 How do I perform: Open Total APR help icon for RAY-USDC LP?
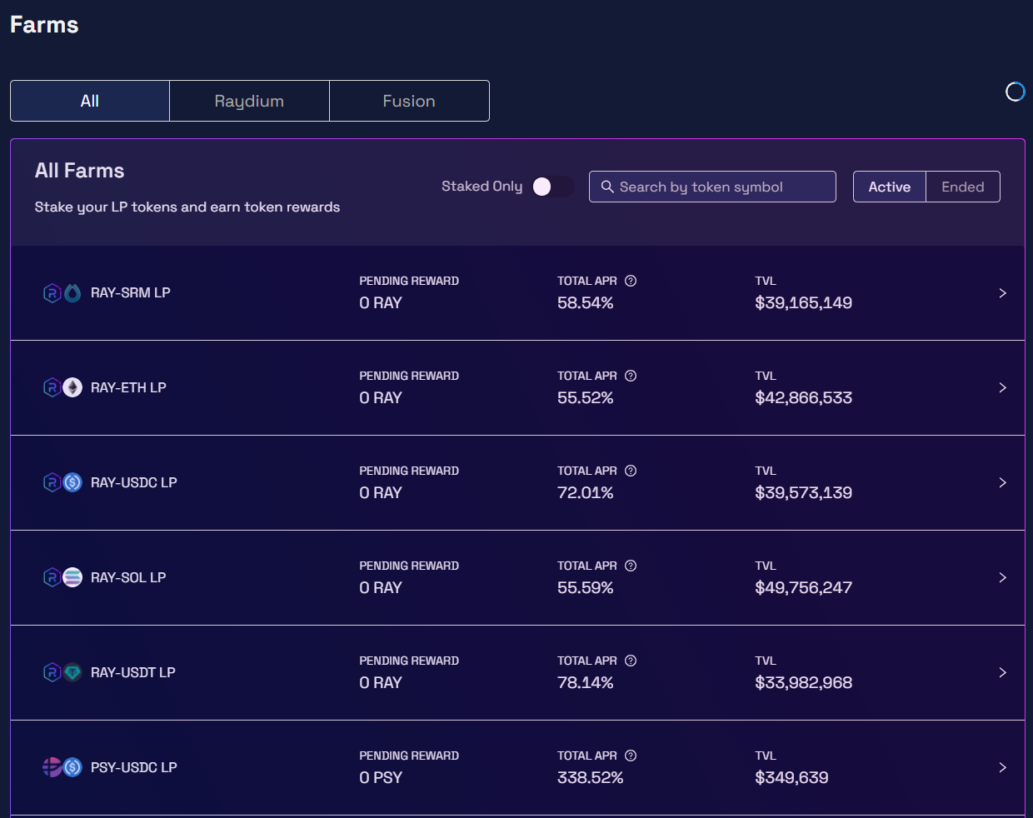click(x=631, y=471)
